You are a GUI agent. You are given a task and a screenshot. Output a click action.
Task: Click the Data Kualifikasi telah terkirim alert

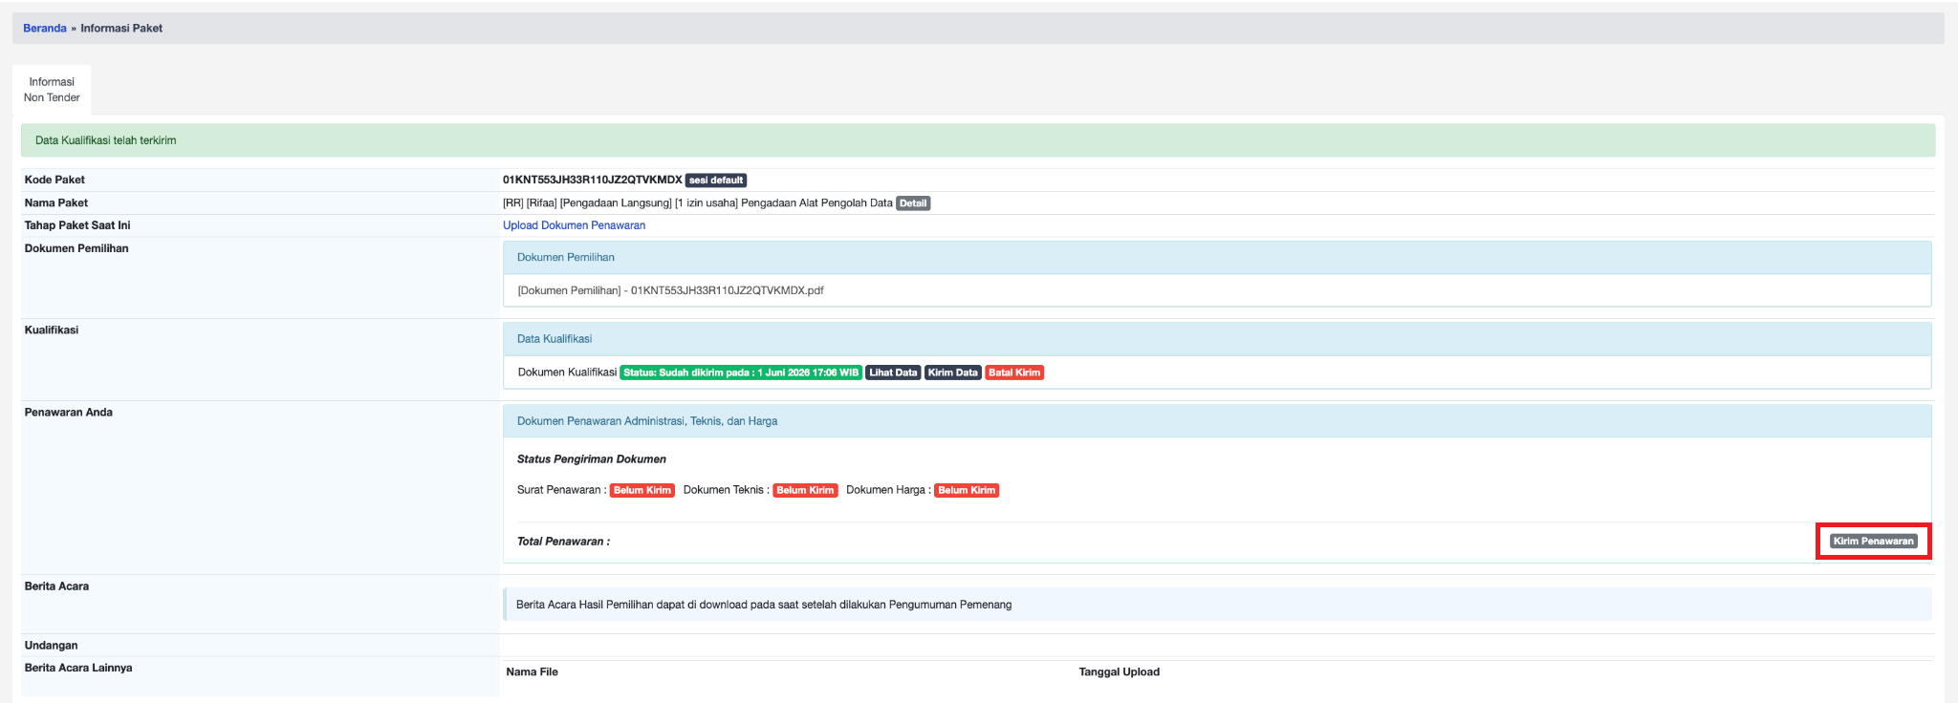(x=978, y=140)
